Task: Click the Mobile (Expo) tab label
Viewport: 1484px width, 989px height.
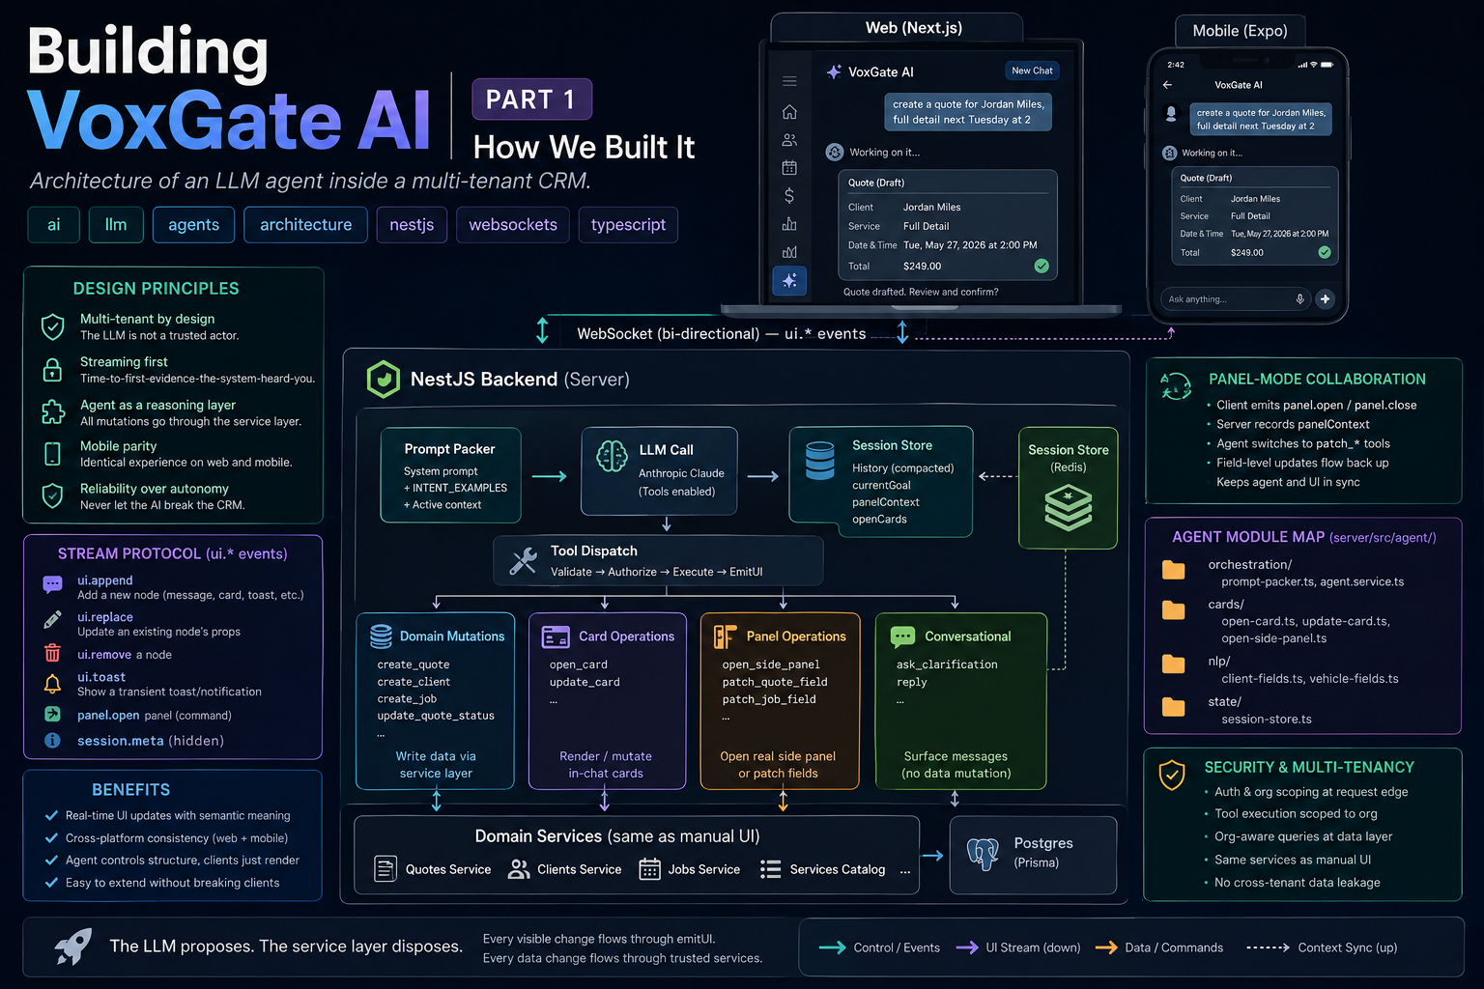Action: point(1240,31)
